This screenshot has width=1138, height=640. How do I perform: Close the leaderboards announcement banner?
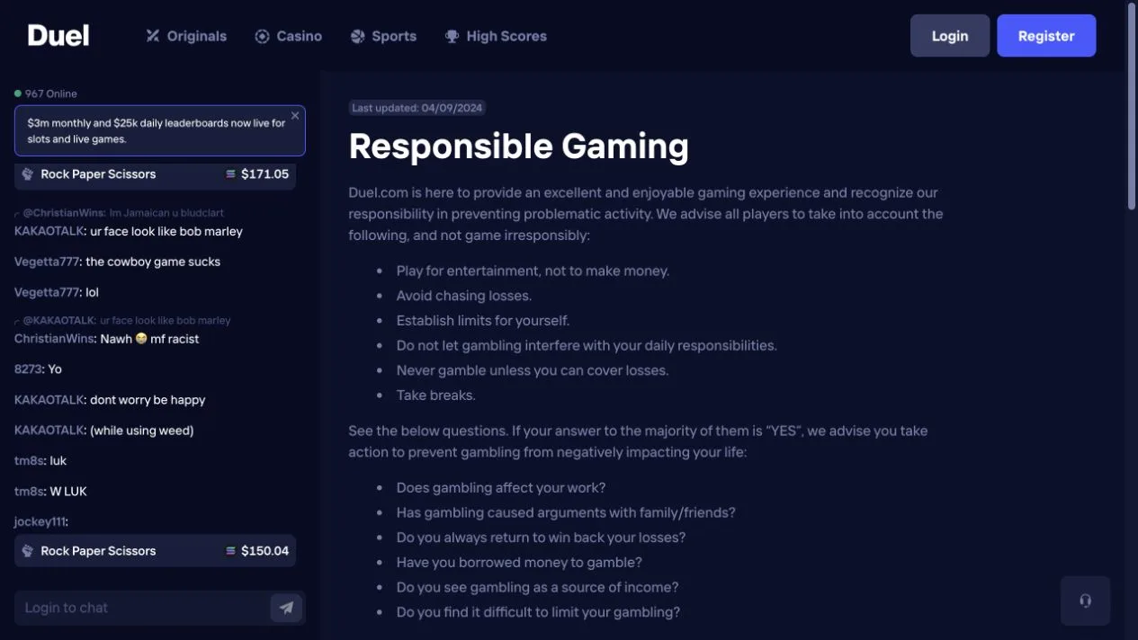(295, 116)
